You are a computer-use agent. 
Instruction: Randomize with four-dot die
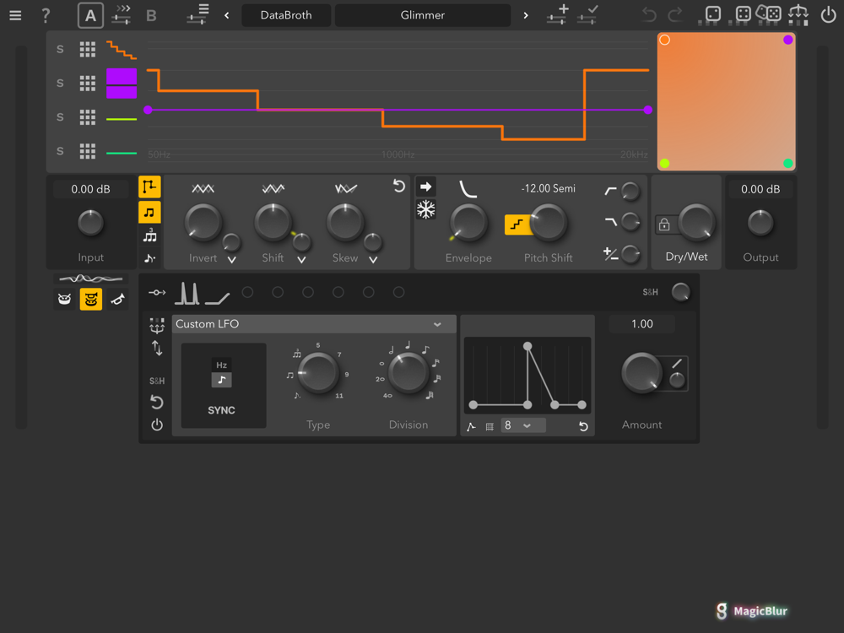(x=742, y=14)
